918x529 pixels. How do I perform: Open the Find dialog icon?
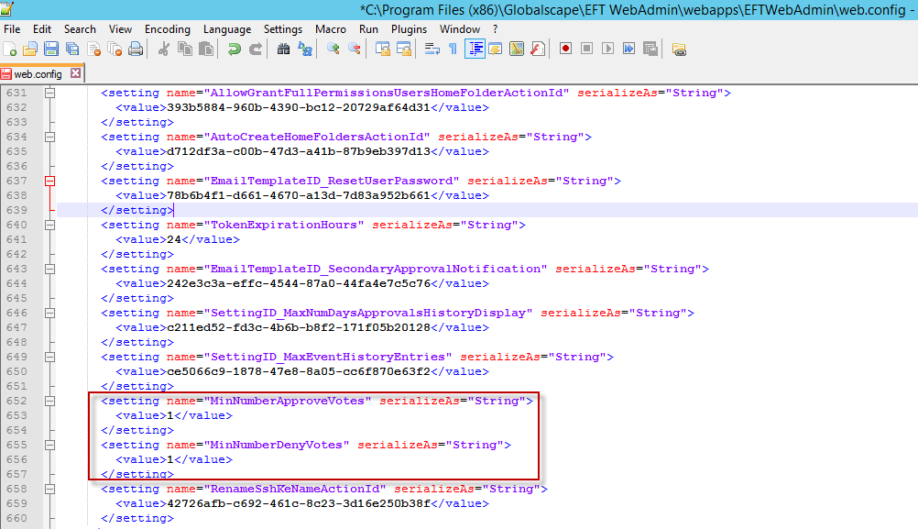click(283, 49)
